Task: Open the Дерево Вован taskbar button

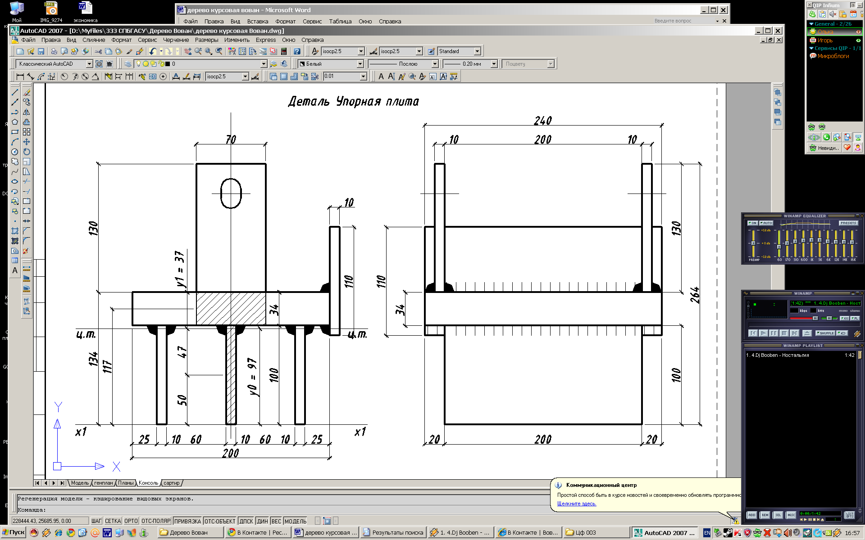Action: tap(191, 533)
